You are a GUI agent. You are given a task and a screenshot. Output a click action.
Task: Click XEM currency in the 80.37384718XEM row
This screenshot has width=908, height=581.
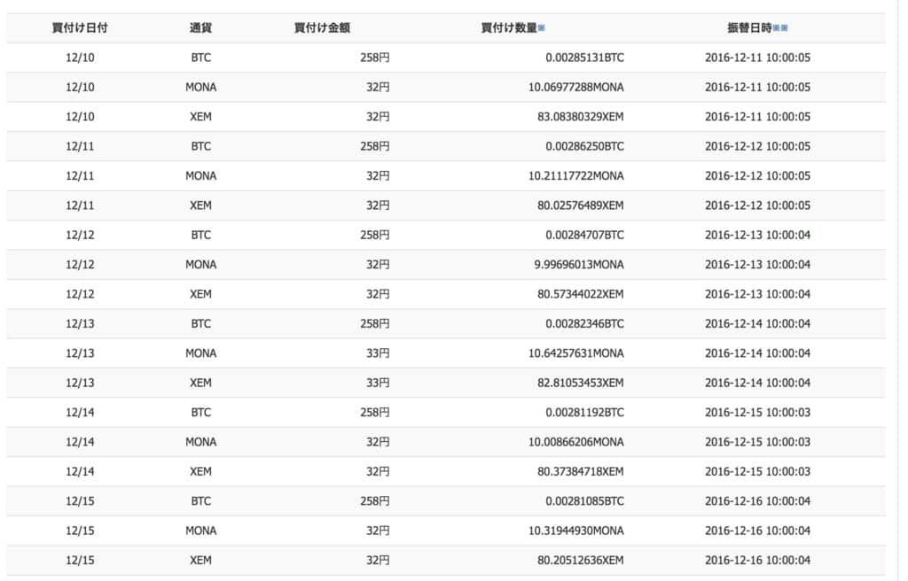(x=201, y=472)
